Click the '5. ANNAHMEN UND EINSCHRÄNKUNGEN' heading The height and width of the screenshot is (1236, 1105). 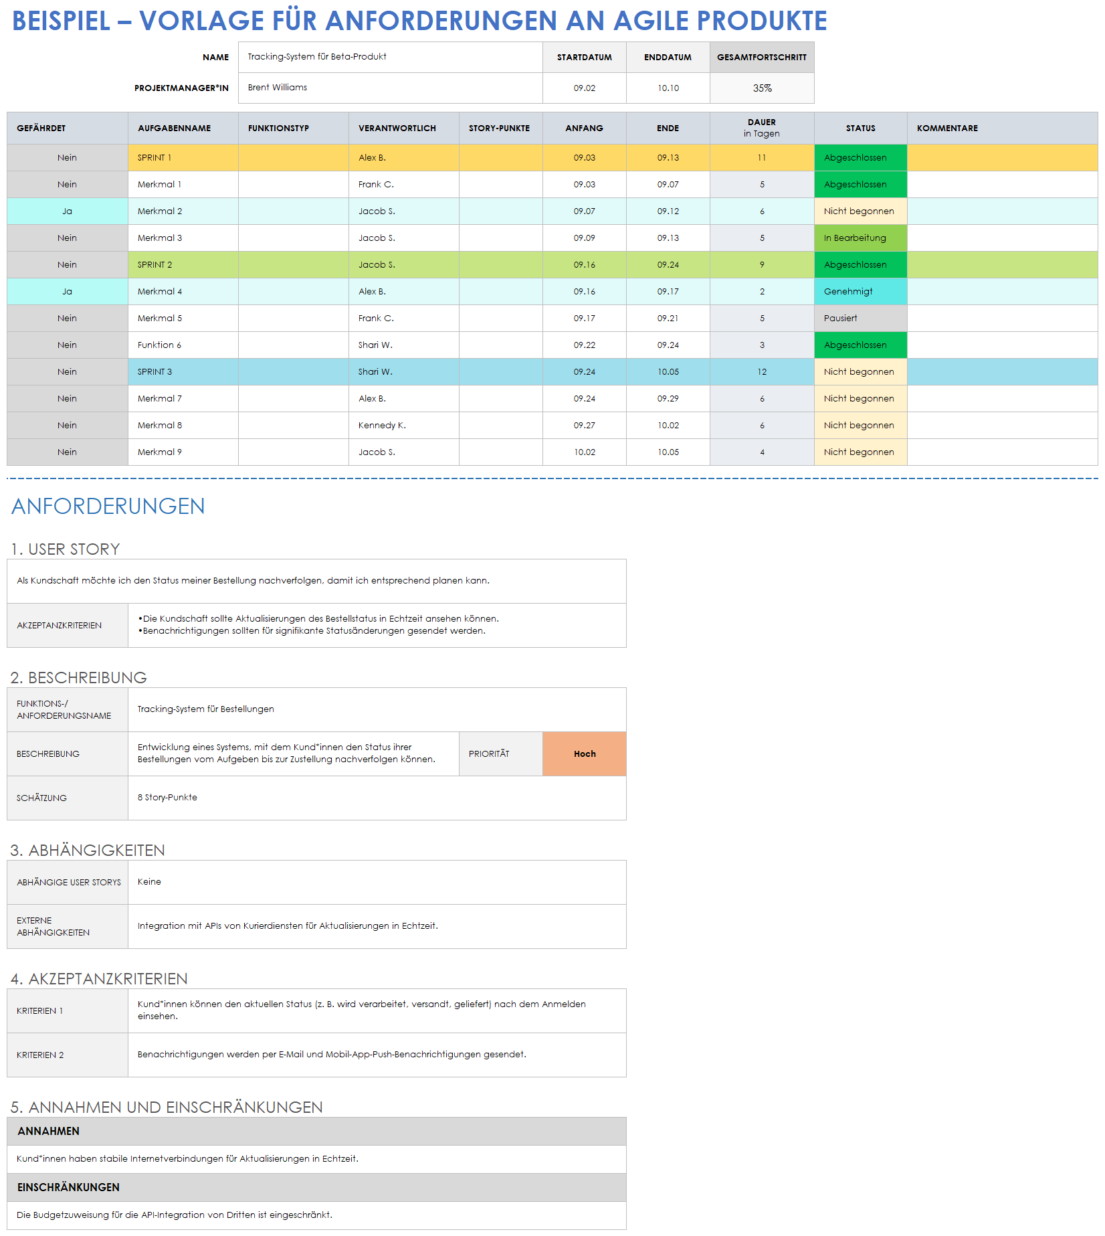coord(166,1107)
